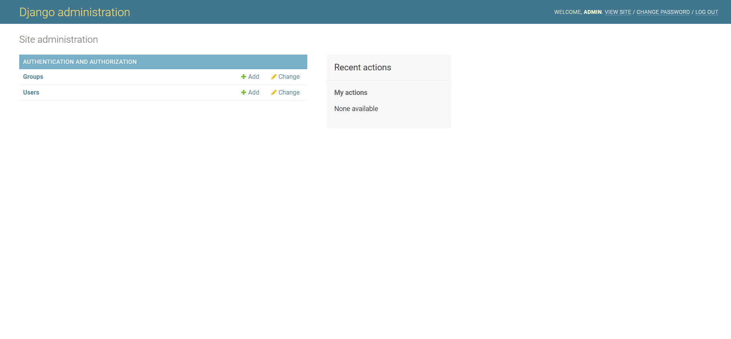
Task: Open the Change Password link
Action: 663,12
